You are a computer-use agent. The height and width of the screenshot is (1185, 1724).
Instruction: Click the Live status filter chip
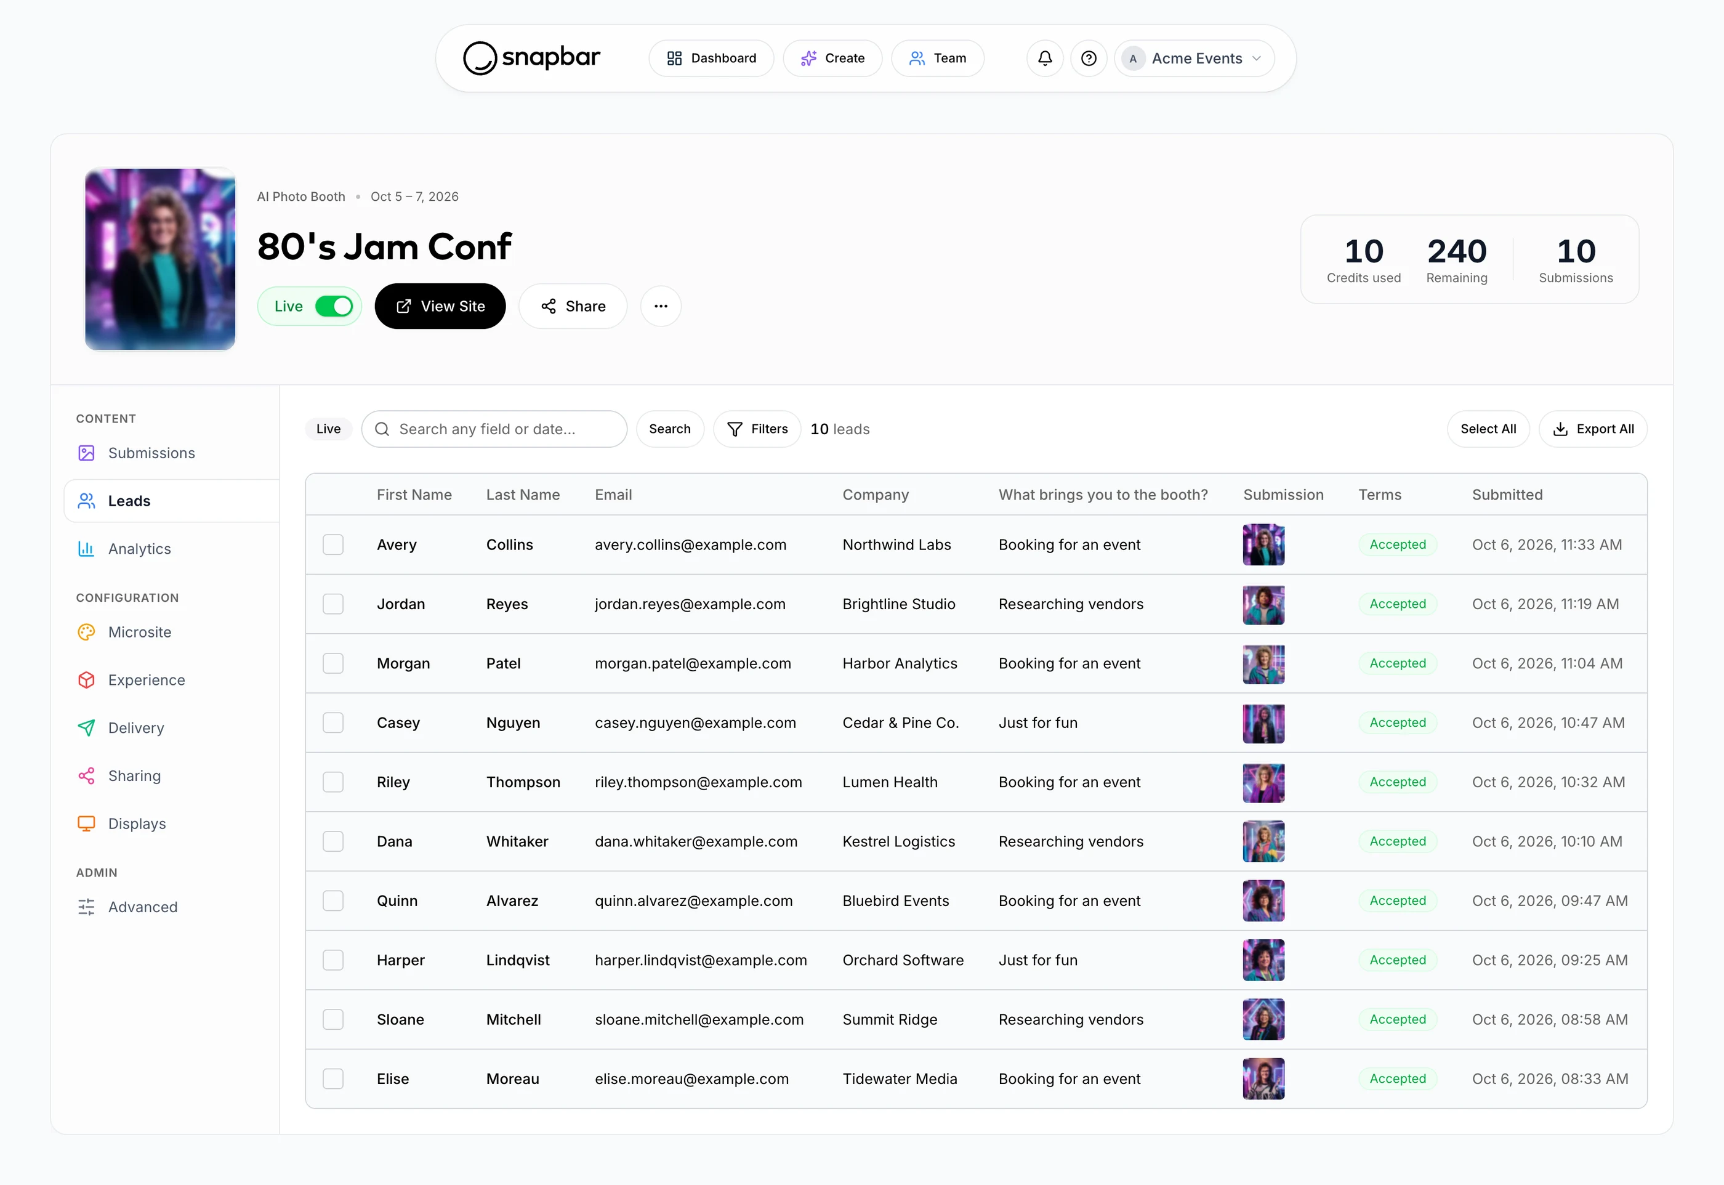[x=328, y=429]
